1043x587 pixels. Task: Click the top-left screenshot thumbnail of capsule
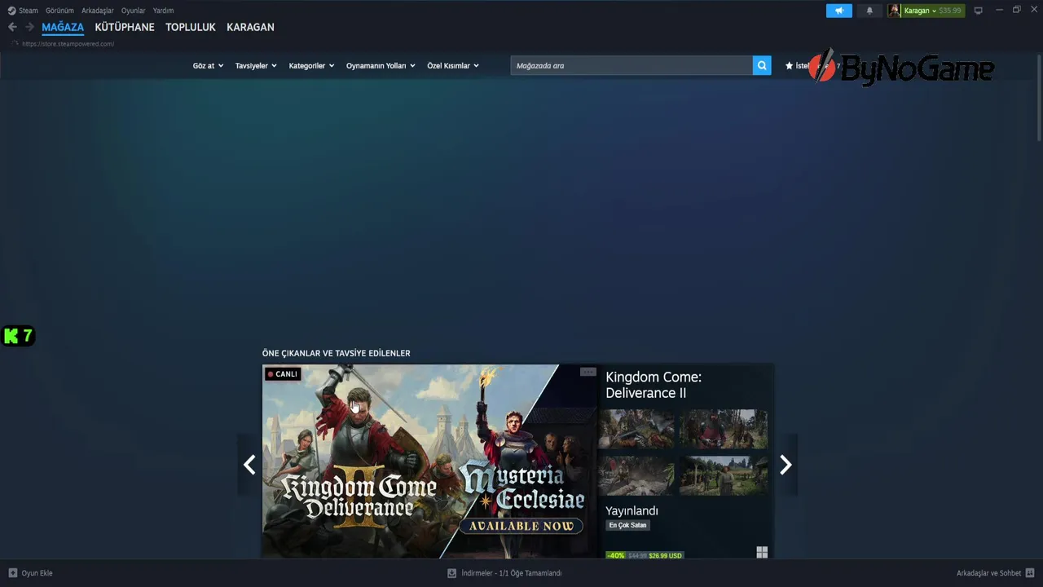[636, 430]
